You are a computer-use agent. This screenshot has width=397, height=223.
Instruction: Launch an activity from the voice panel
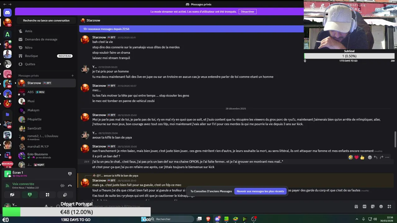tap(47, 195)
